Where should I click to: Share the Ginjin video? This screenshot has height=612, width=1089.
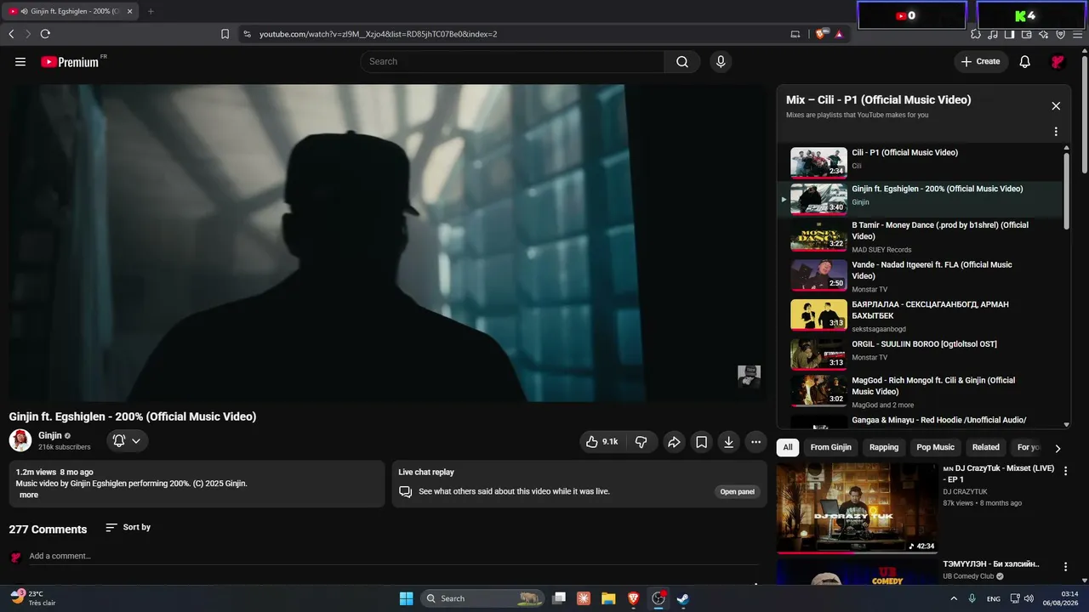pos(674,442)
